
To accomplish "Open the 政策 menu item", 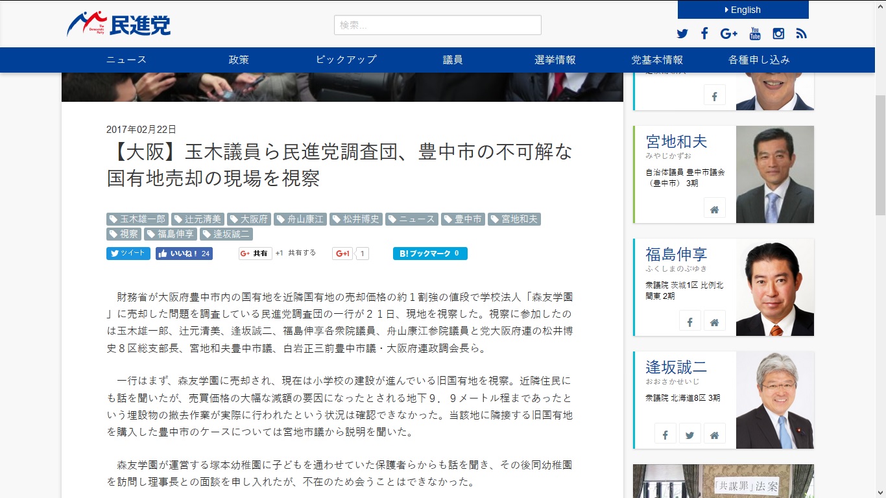I will [239, 60].
